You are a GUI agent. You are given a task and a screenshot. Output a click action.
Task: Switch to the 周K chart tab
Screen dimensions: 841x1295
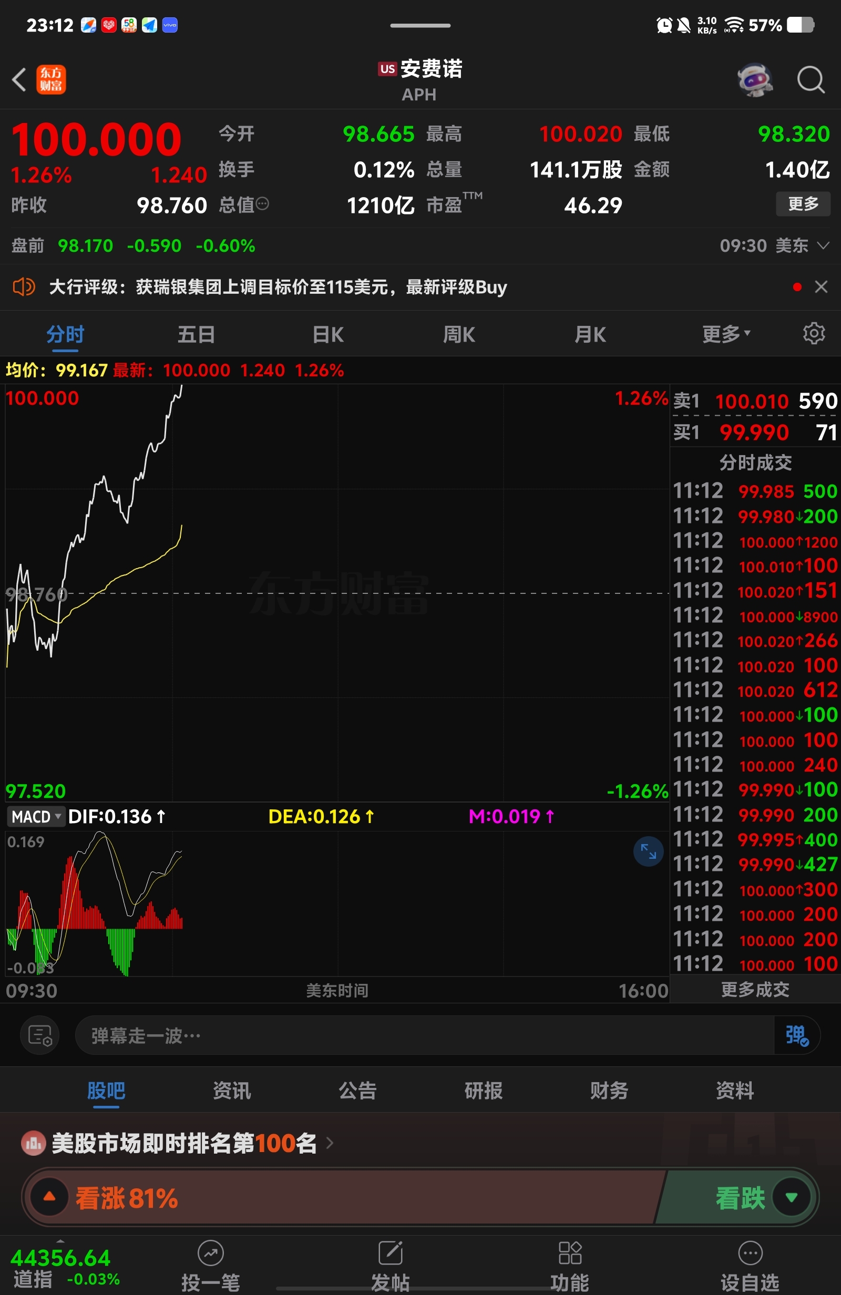click(x=459, y=334)
